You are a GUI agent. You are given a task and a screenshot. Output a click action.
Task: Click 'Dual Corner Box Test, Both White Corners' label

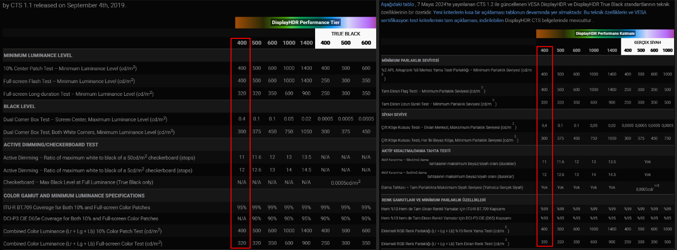point(89,132)
